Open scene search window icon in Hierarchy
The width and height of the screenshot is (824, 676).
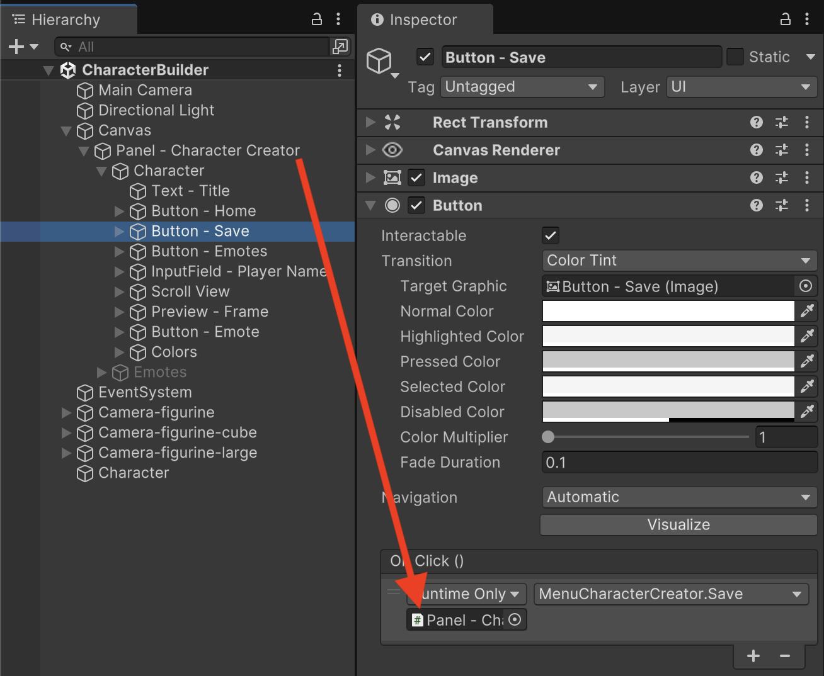340,47
